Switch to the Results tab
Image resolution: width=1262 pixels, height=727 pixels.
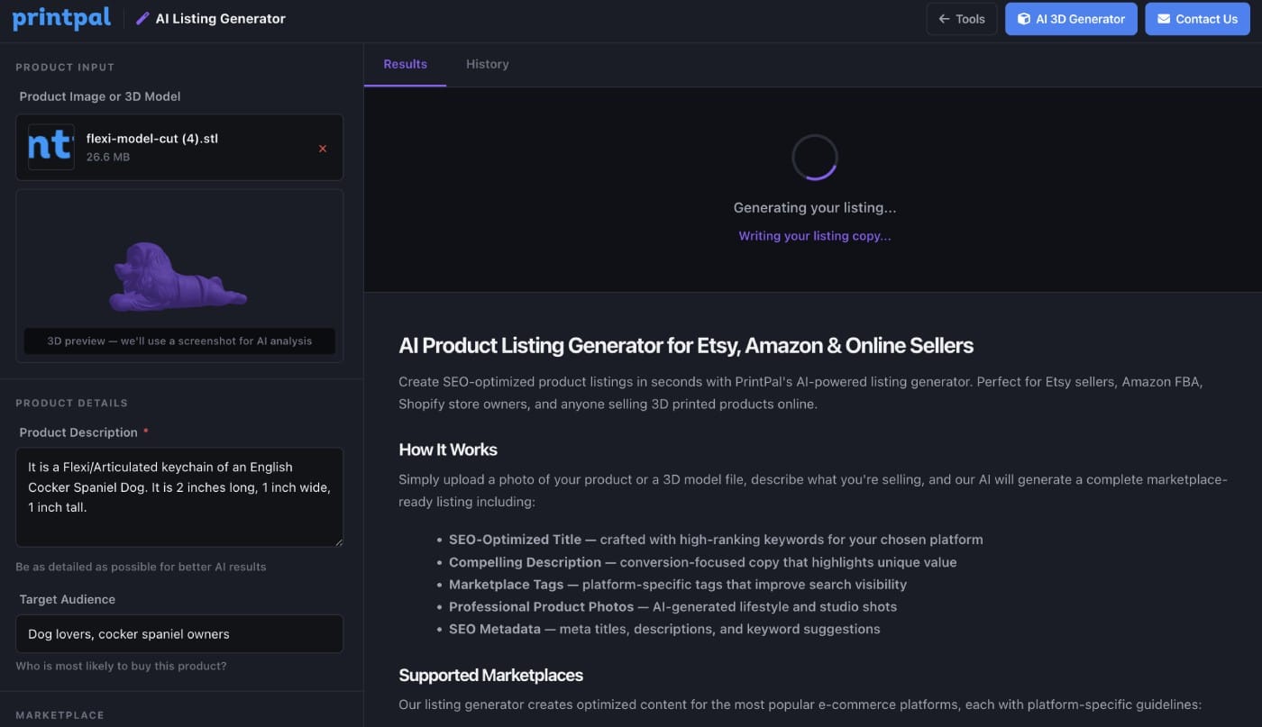point(405,64)
